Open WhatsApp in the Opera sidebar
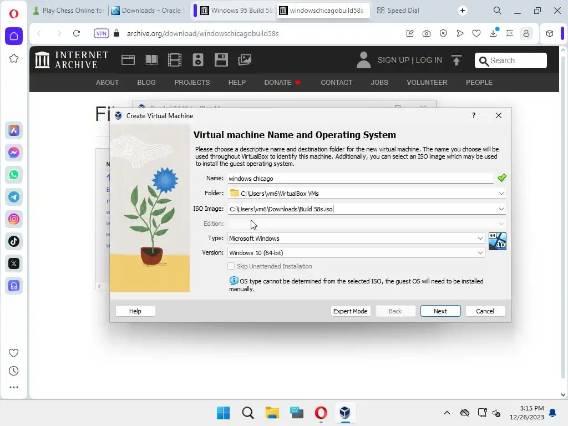568x426 pixels. pos(14,175)
